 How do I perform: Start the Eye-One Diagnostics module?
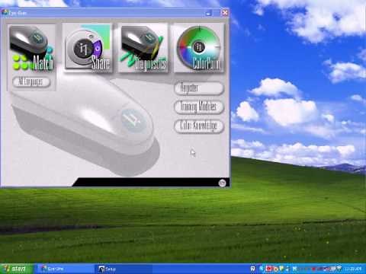(143, 48)
